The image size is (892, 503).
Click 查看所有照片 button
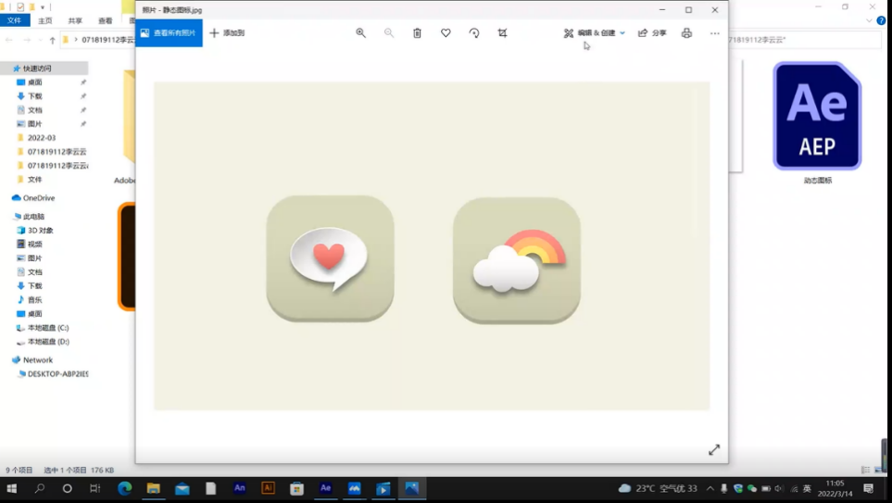pyautogui.click(x=169, y=33)
